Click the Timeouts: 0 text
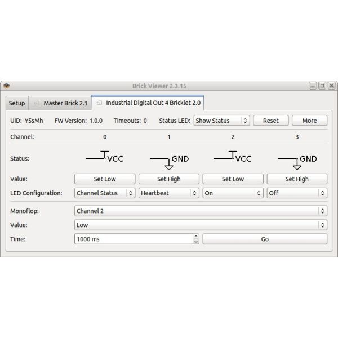Viewport: 338px width, 338px height. tap(130, 121)
